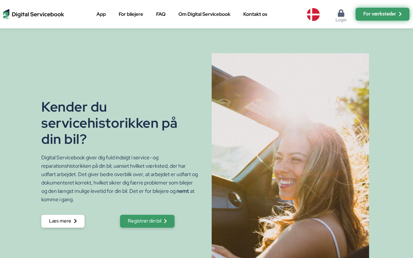Click the chevron next to Læs mere
Viewport: 413px width, 258px height.
pos(76,221)
